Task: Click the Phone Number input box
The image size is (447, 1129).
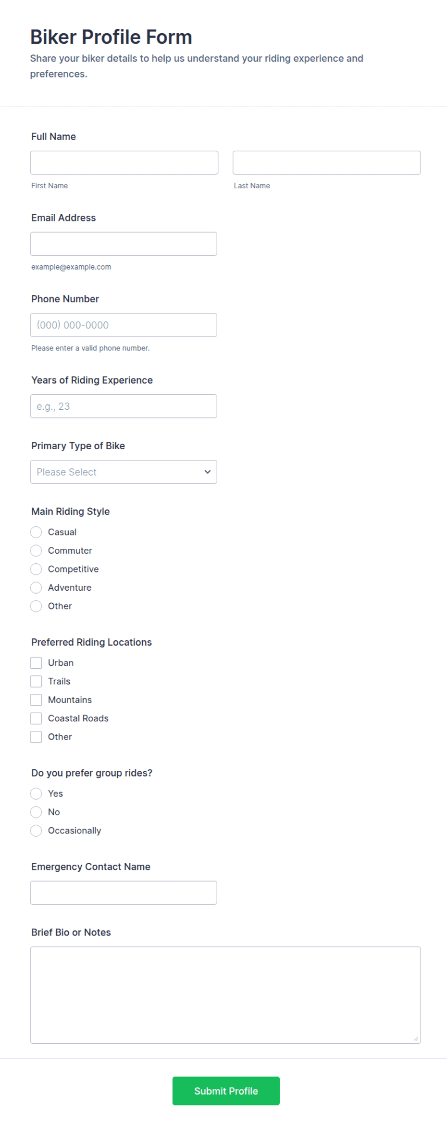Action: click(x=124, y=325)
